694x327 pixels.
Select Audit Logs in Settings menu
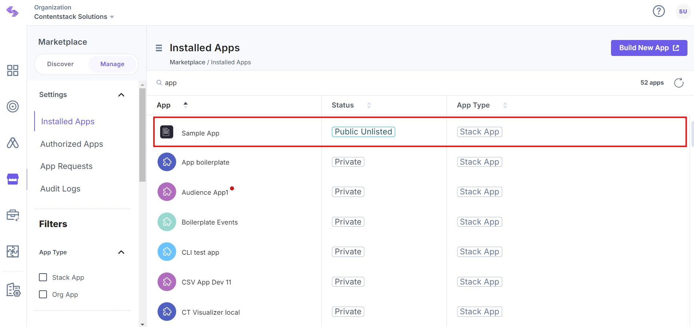click(x=60, y=189)
